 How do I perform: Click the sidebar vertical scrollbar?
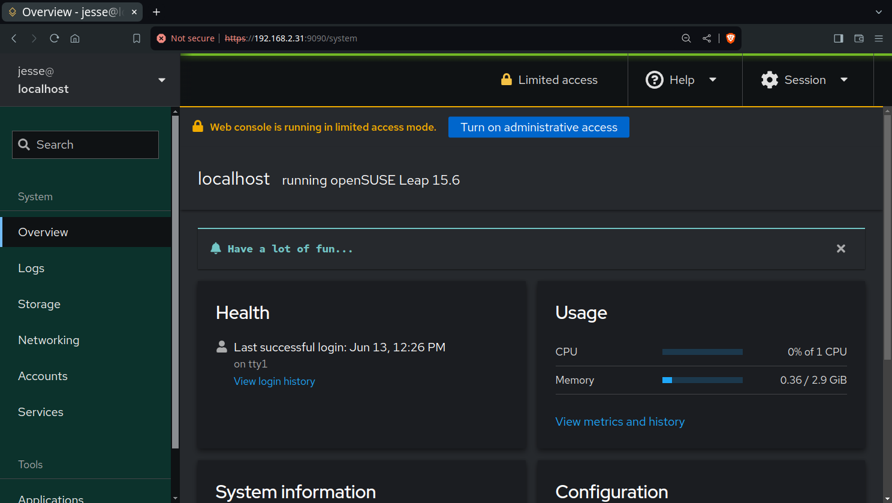(175, 282)
